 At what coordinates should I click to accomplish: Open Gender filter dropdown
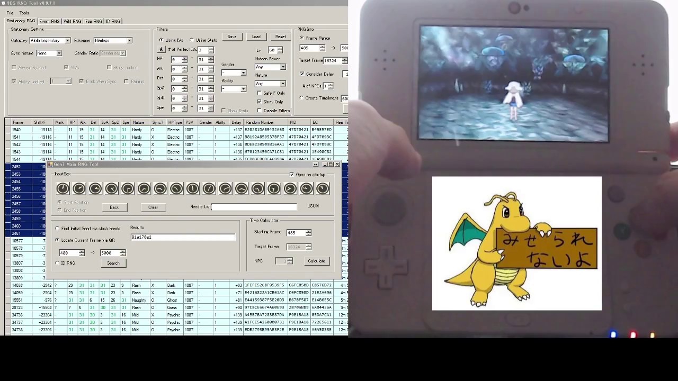(x=234, y=72)
